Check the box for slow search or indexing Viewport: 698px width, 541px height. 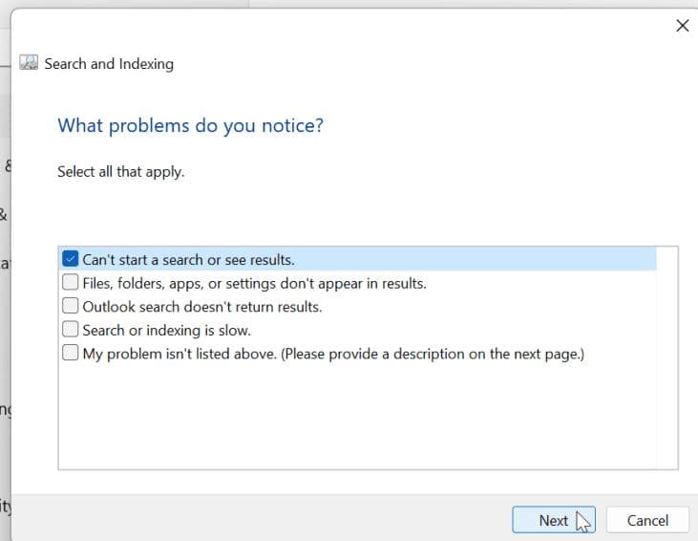(71, 330)
